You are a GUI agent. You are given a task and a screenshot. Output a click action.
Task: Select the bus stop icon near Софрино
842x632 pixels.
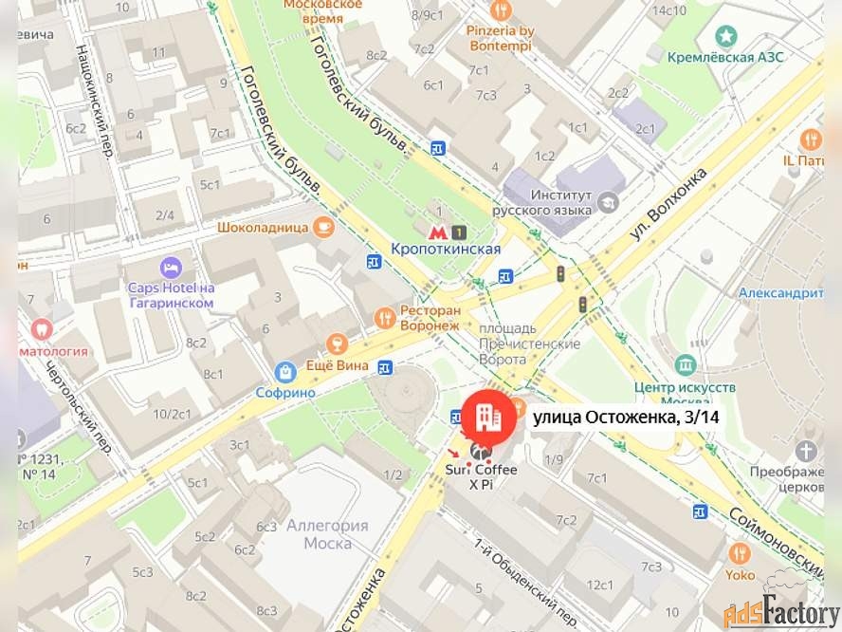coord(384,368)
